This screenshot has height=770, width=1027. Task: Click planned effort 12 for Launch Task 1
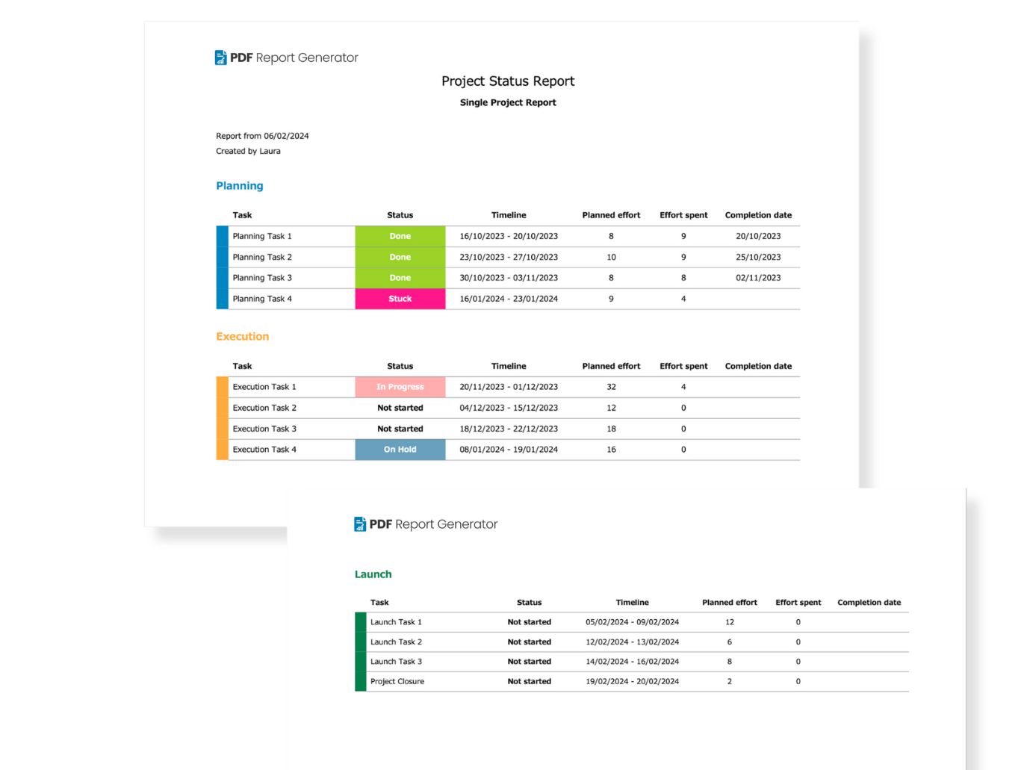[x=730, y=622]
